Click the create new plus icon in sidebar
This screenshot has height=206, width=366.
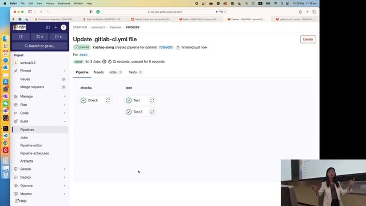pos(56,27)
